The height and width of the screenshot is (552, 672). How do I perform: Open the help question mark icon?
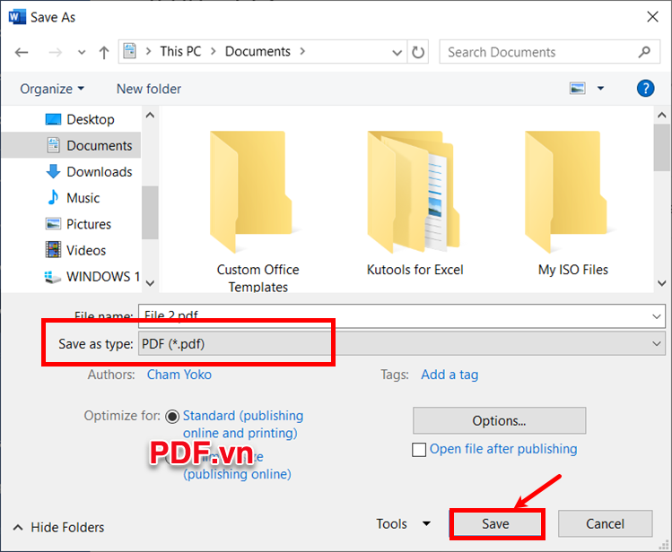[645, 88]
